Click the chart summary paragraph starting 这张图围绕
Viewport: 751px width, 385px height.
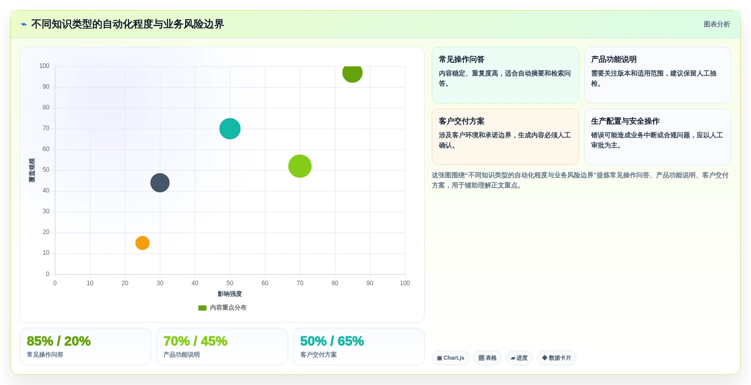point(581,180)
